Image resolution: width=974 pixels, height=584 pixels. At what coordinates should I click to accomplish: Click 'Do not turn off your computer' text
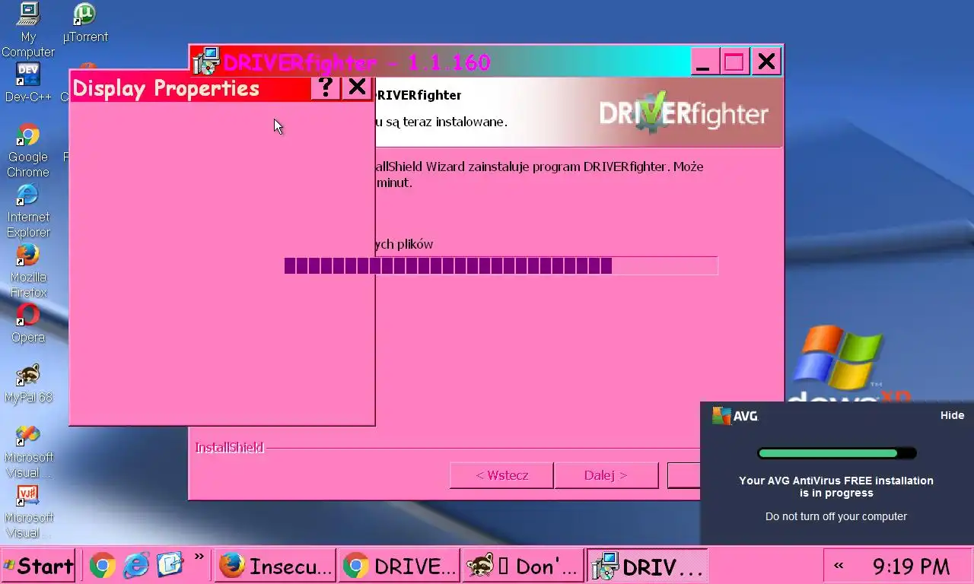coord(836,516)
